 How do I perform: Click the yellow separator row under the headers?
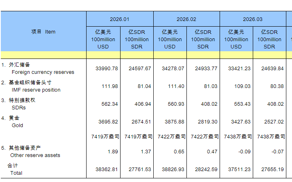146,55
